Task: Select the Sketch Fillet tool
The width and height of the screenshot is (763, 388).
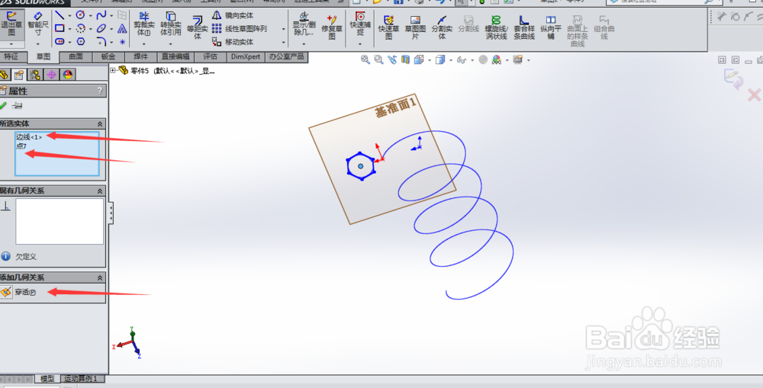Action: [x=101, y=42]
